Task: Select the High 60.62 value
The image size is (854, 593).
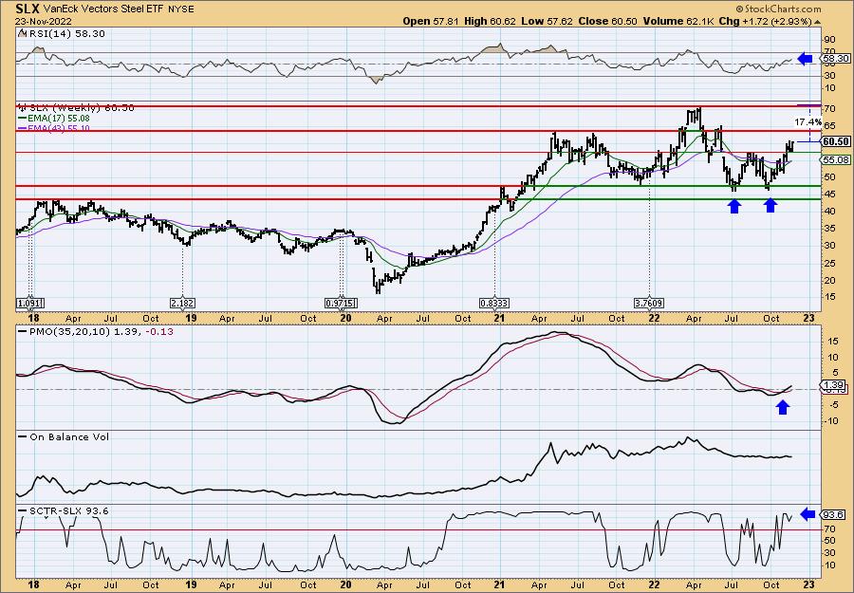Action: [x=491, y=21]
